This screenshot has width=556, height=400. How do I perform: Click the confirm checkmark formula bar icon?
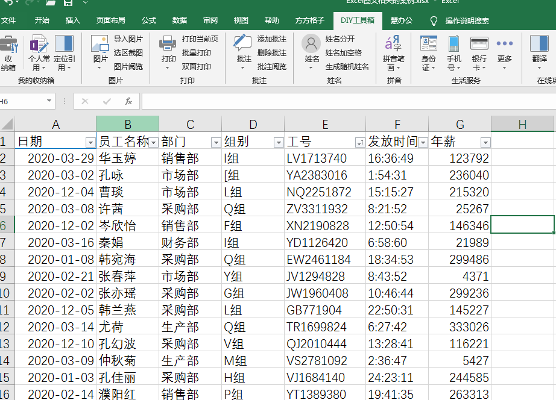point(107,101)
